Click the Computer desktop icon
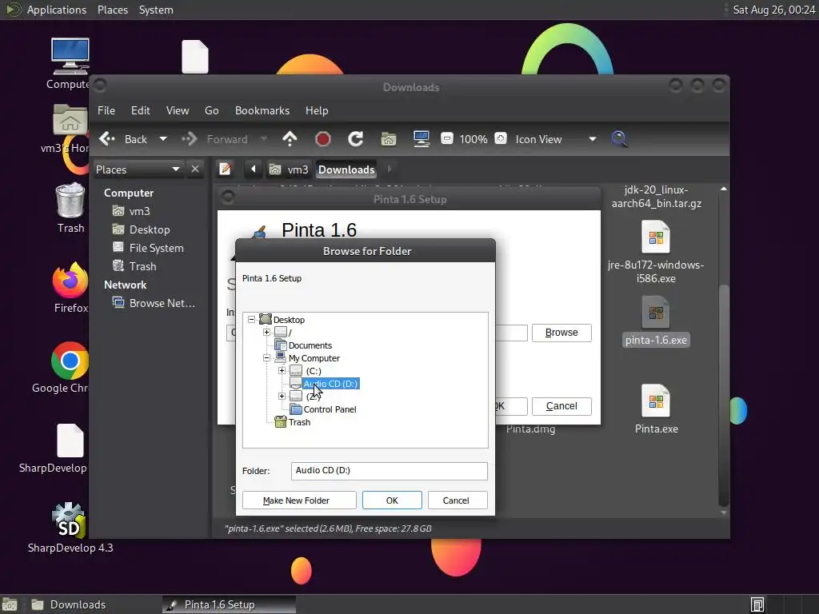The width and height of the screenshot is (819, 614). point(70,56)
